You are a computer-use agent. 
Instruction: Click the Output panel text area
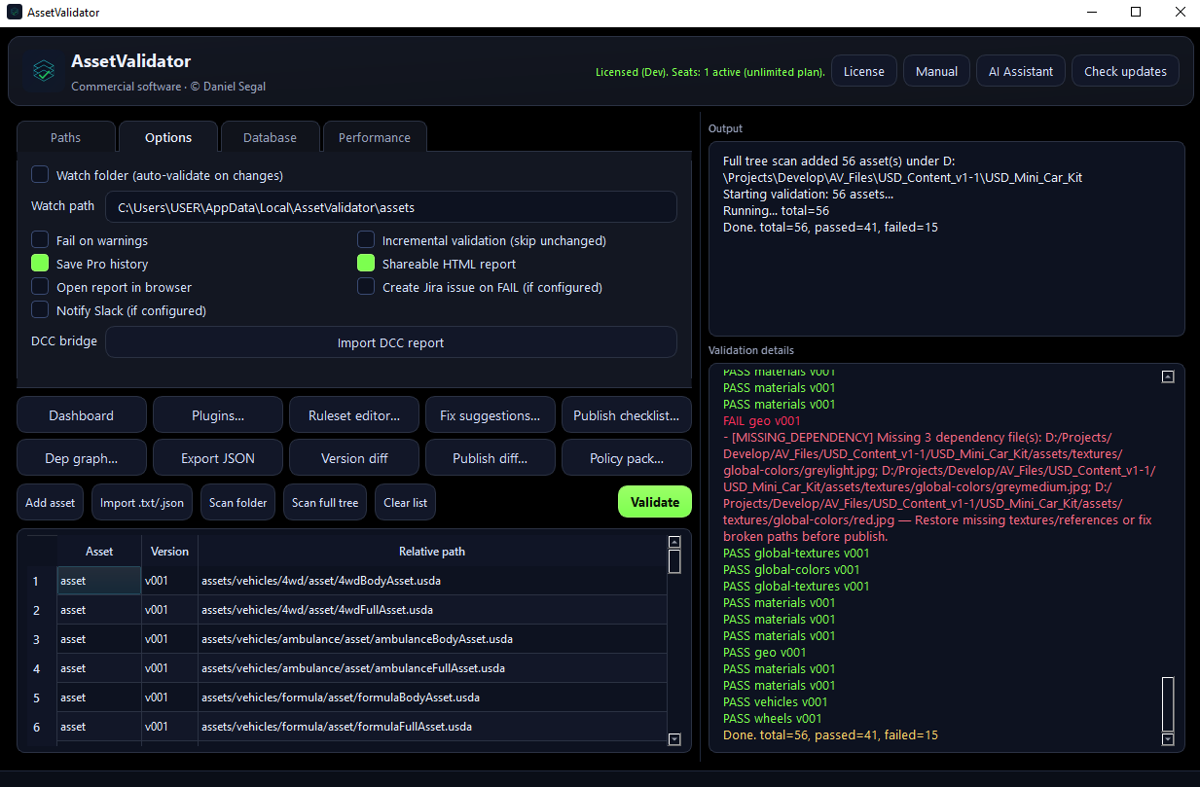946,239
